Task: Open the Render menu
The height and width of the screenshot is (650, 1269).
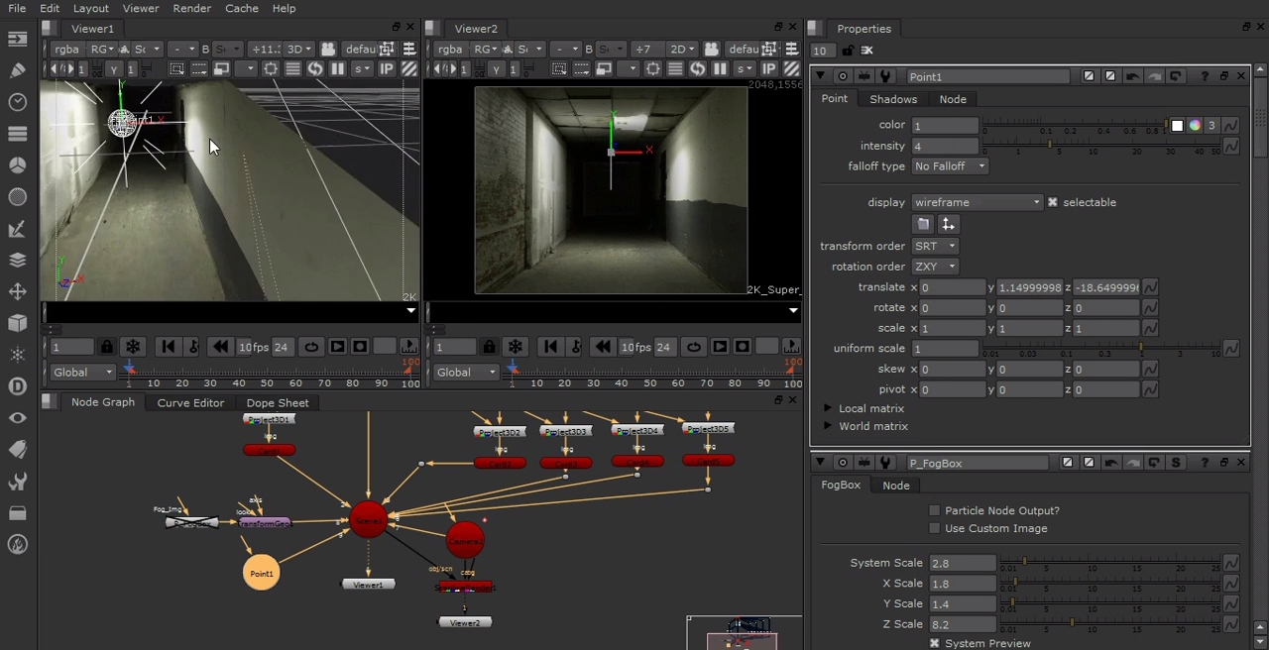Action: pos(191,8)
